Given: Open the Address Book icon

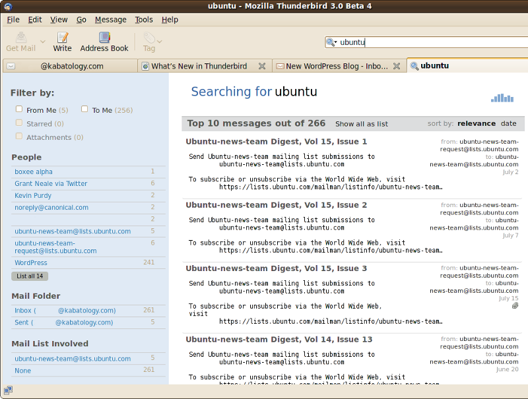Looking at the screenshot, I should [104, 38].
